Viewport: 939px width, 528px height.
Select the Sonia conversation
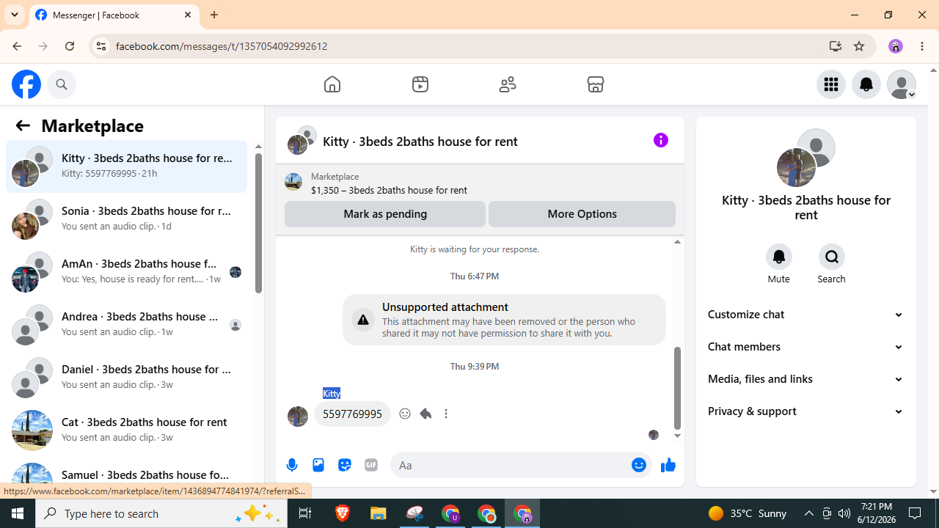(x=126, y=219)
